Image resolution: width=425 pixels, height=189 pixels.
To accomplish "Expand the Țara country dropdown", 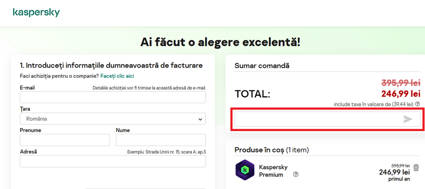I will point(113,119).
